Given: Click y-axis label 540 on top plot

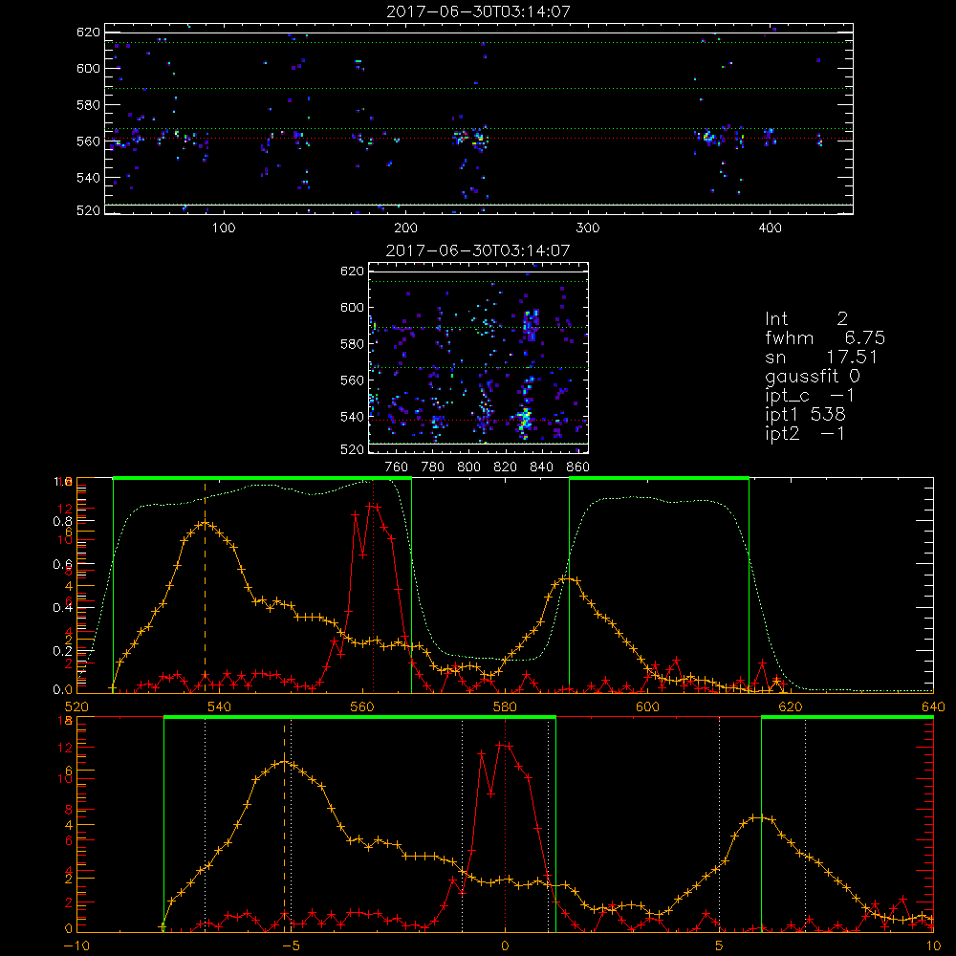Looking at the screenshot, I should tap(88, 178).
